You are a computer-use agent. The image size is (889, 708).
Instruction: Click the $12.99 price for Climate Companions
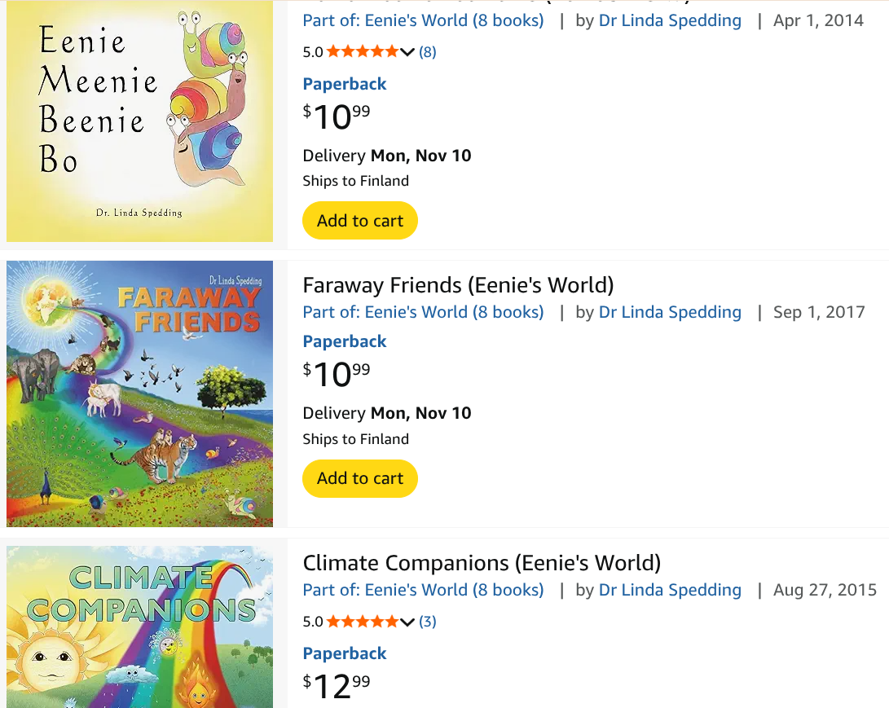[x=337, y=686]
